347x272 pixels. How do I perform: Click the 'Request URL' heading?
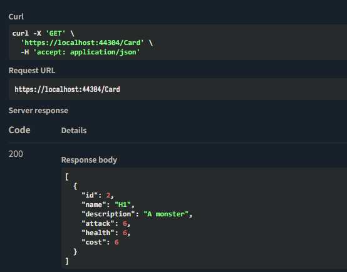tap(32, 71)
